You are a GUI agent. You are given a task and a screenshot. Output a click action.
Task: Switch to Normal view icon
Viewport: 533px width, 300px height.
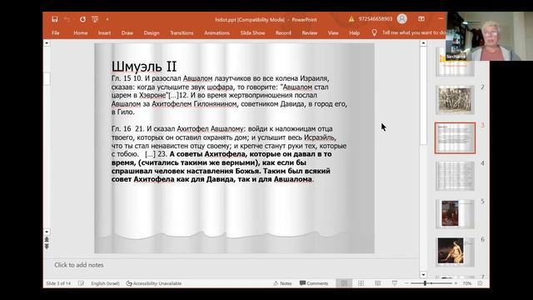(344, 283)
